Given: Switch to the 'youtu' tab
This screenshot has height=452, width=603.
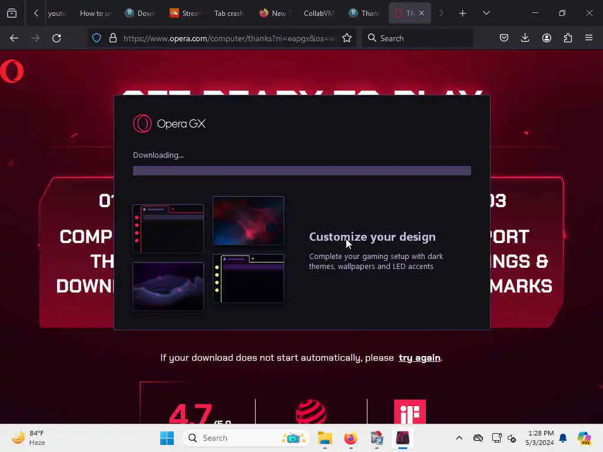Looking at the screenshot, I should click(x=57, y=14).
